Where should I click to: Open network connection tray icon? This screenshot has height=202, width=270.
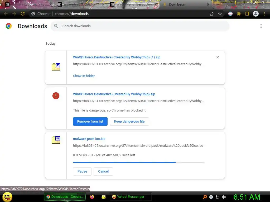point(218,197)
